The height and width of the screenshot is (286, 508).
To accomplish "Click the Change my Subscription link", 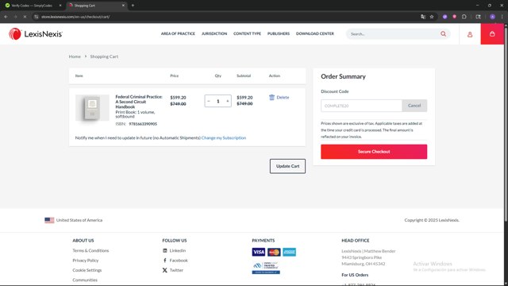I will click(224, 137).
